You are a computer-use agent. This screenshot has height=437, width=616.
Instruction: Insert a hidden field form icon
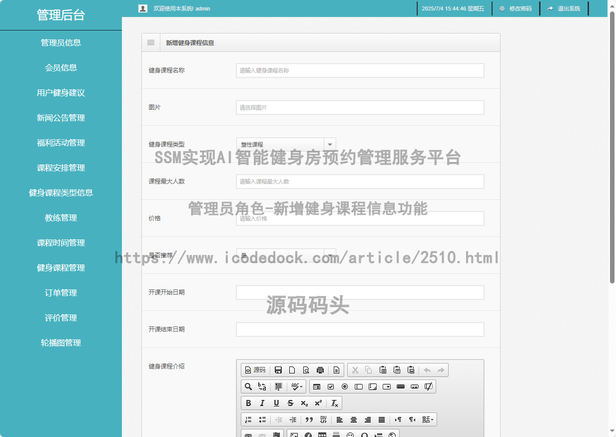pos(428,386)
